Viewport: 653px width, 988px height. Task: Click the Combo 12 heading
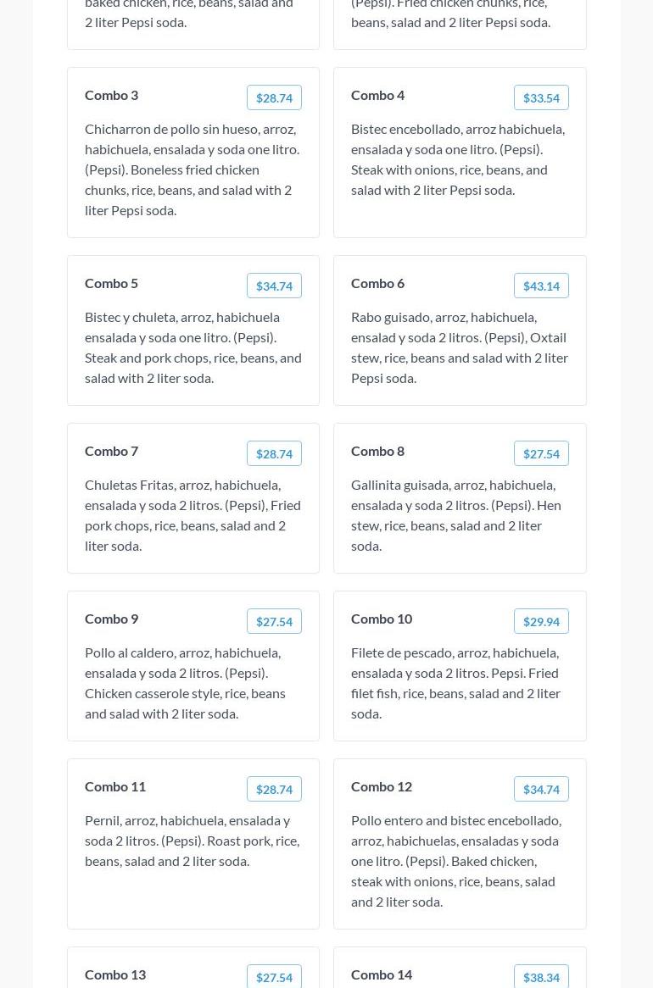click(x=382, y=786)
